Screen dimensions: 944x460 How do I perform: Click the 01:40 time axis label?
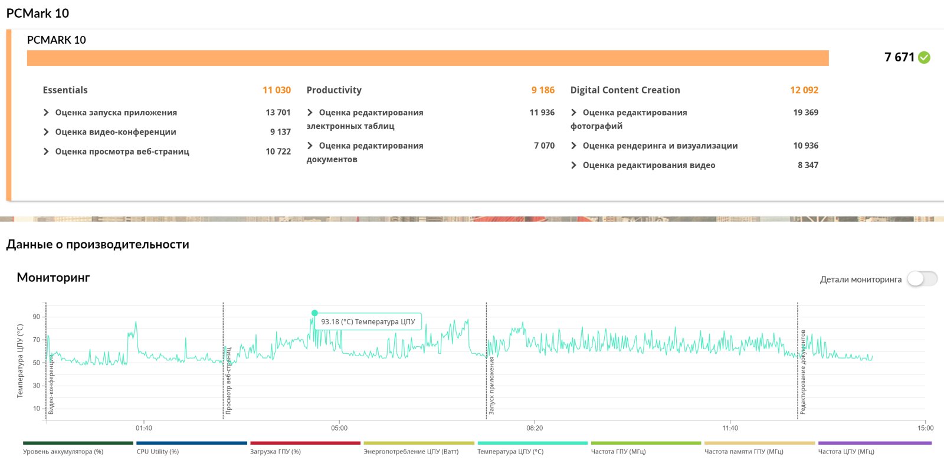[x=144, y=428]
